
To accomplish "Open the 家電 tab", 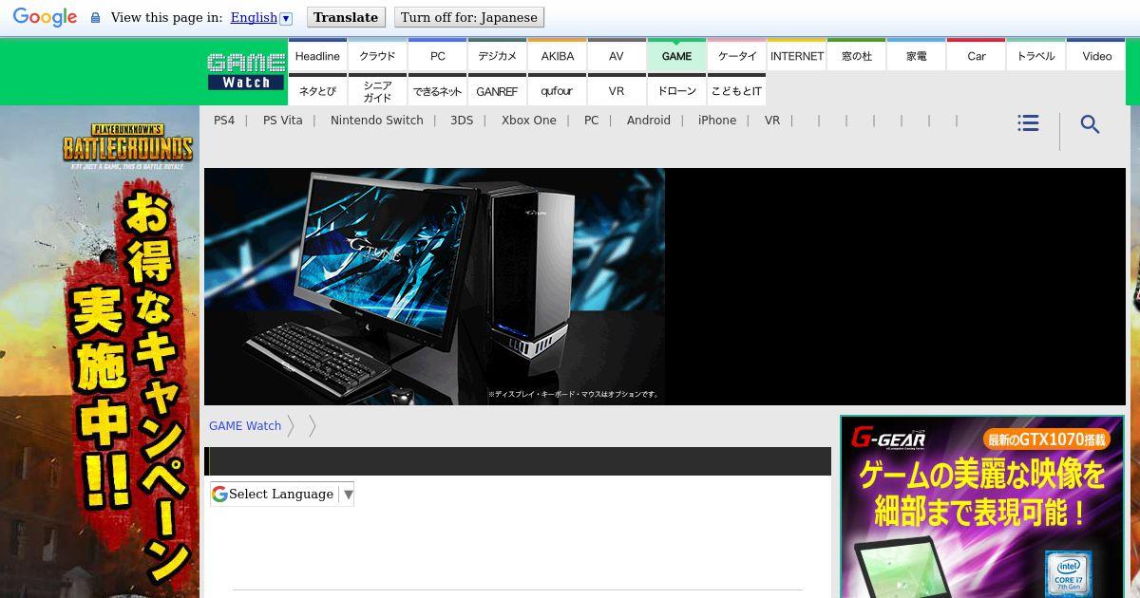I will pyautogui.click(x=916, y=55).
